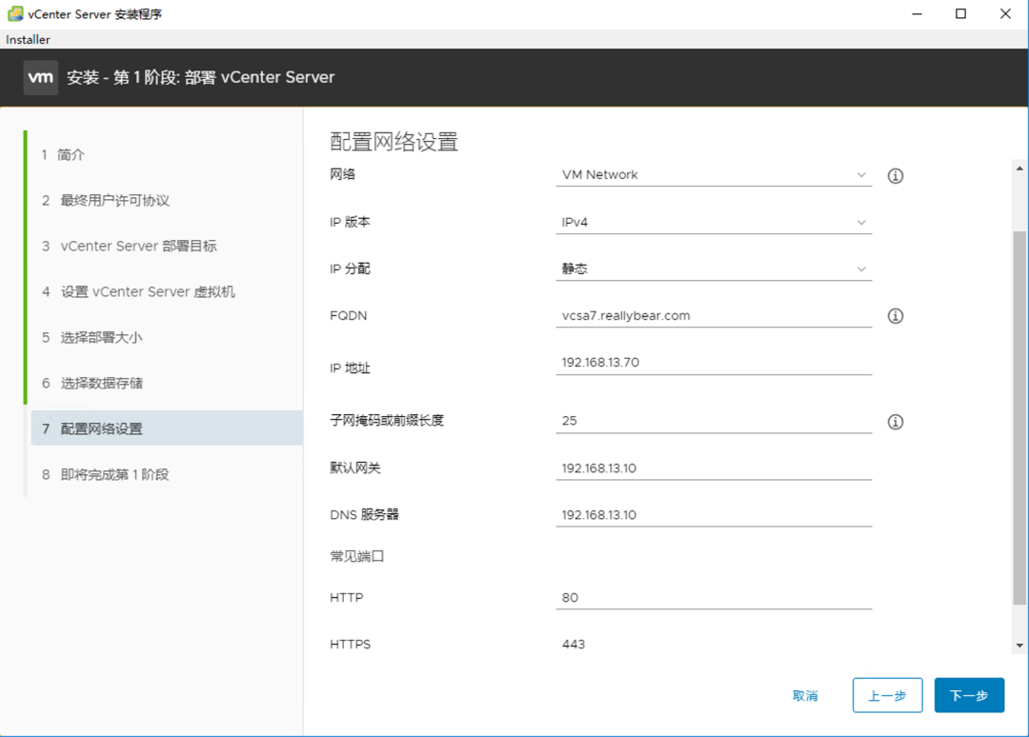Viewport: 1029px width, 737px height.
Task: Select step 7 配置网络设置
Action: [166, 428]
